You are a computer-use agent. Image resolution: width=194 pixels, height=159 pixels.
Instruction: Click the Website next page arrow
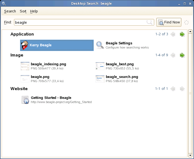pyautogui.click(x=182, y=89)
